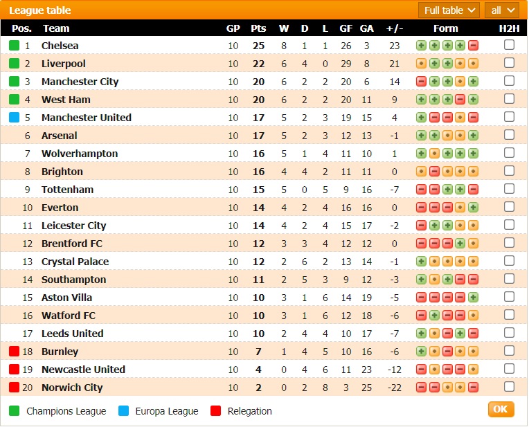The width and height of the screenshot is (529, 427).
Task: Click Chelsea's red loss form icon
Action: (473, 46)
